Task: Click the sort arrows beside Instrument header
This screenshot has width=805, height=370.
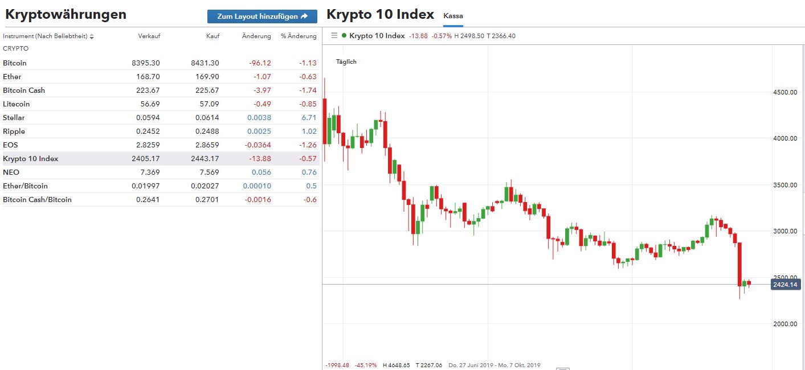Action: (x=92, y=36)
